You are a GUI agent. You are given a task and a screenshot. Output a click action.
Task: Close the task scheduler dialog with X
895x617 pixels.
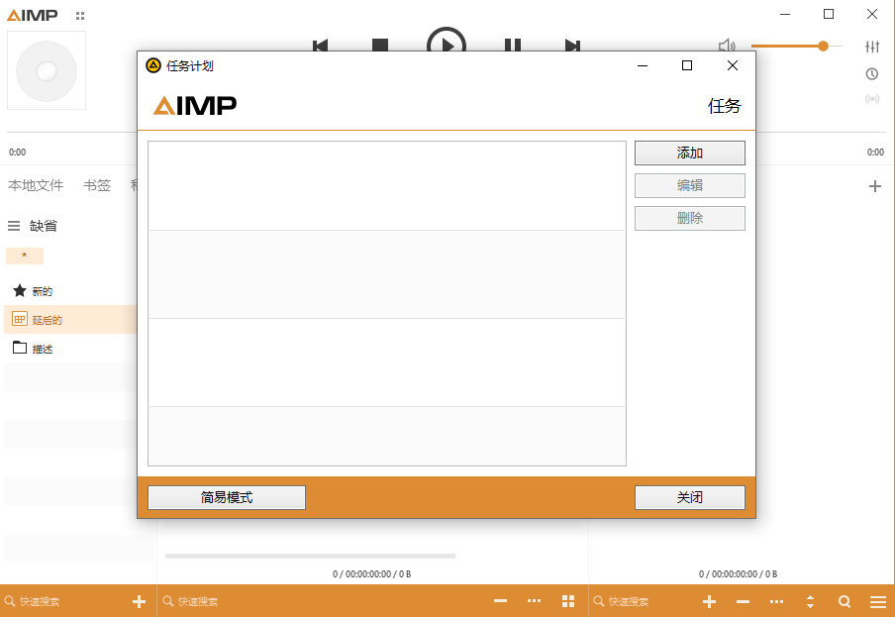pos(733,65)
